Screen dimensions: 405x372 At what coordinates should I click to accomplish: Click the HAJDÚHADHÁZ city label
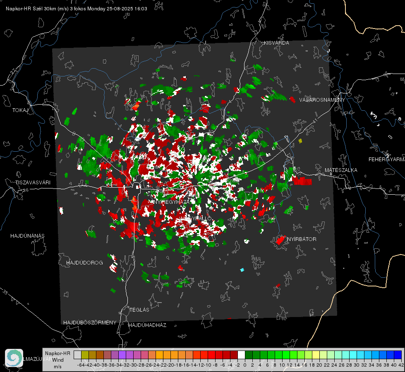(147, 325)
